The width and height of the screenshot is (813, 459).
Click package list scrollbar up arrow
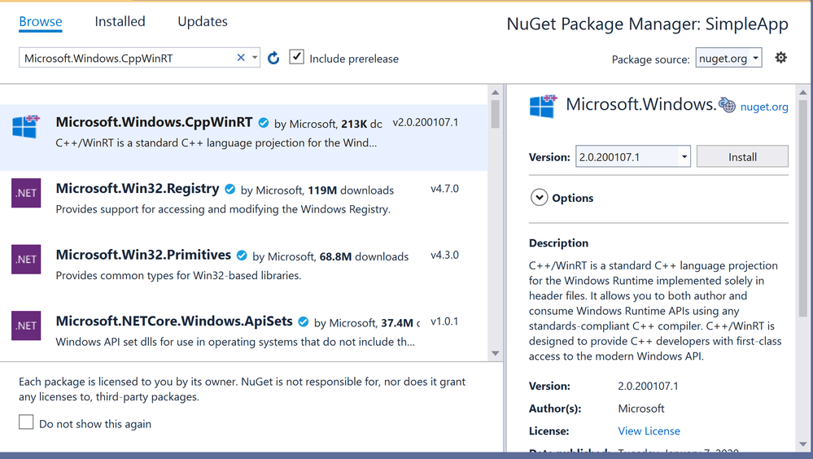[495, 92]
